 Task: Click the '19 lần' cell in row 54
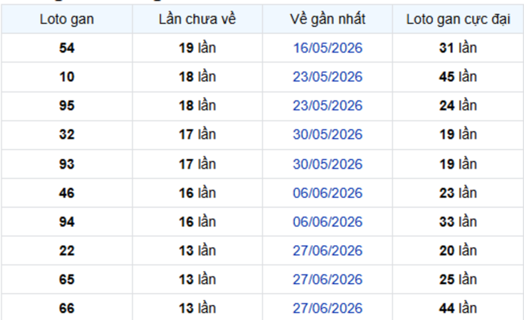pyautogui.click(x=197, y=48)
